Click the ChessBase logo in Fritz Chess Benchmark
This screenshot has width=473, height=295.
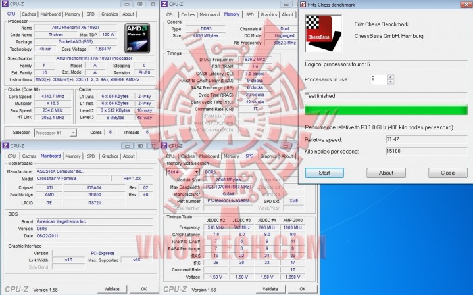324,34
